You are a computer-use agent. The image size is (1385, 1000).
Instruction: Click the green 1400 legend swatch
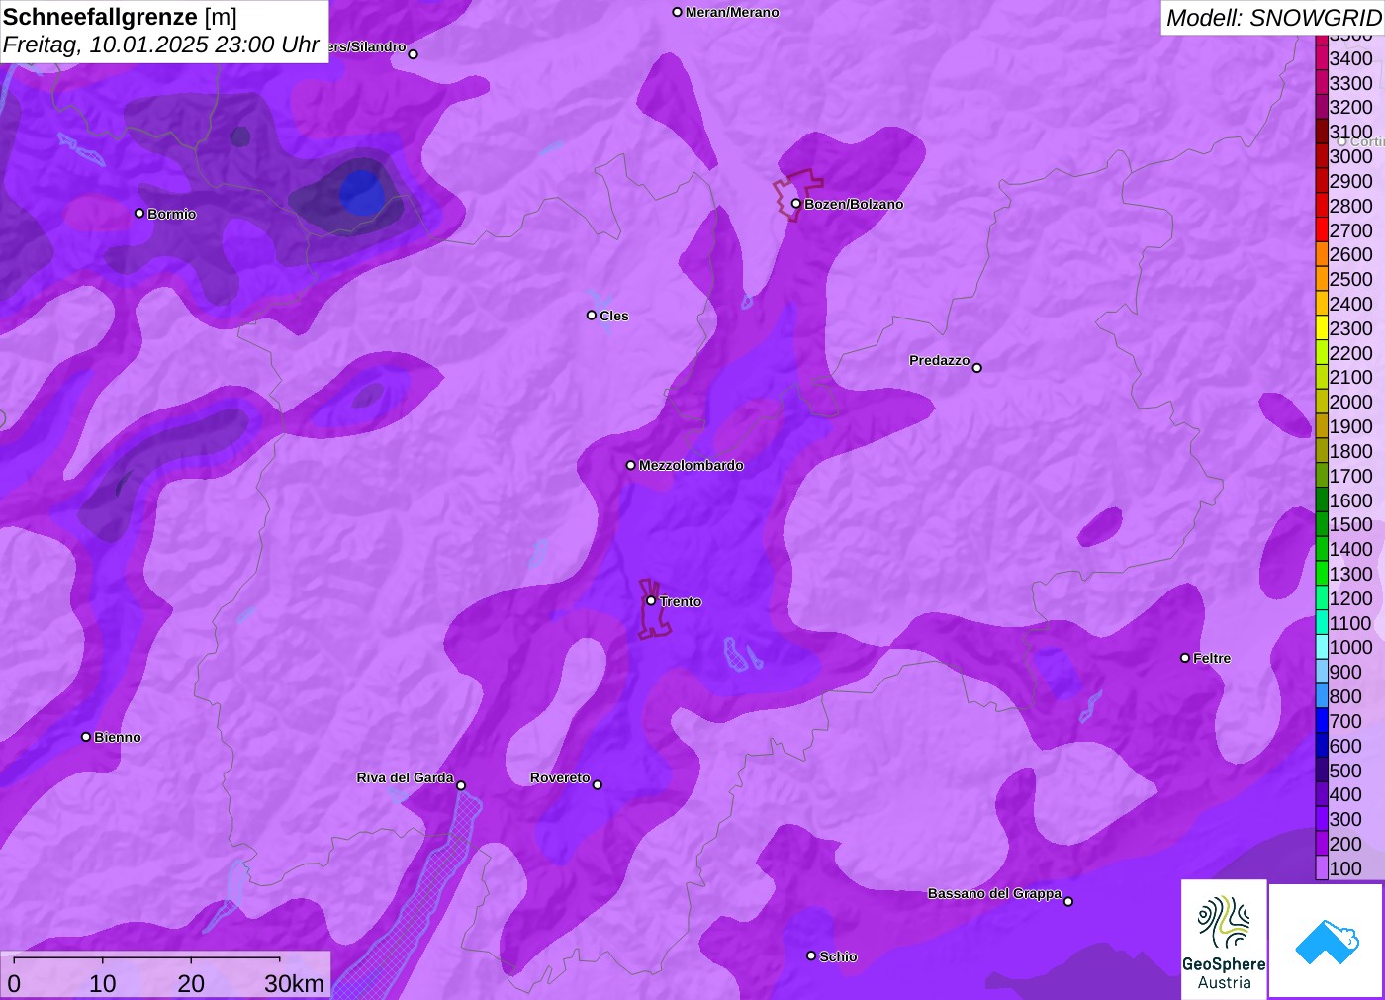[1322, 549]
